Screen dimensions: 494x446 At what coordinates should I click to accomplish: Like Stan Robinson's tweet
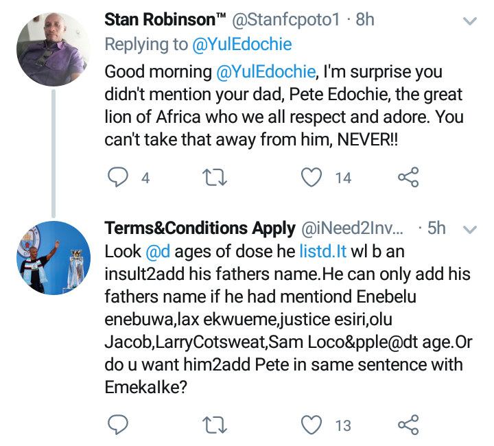(312, 178)
